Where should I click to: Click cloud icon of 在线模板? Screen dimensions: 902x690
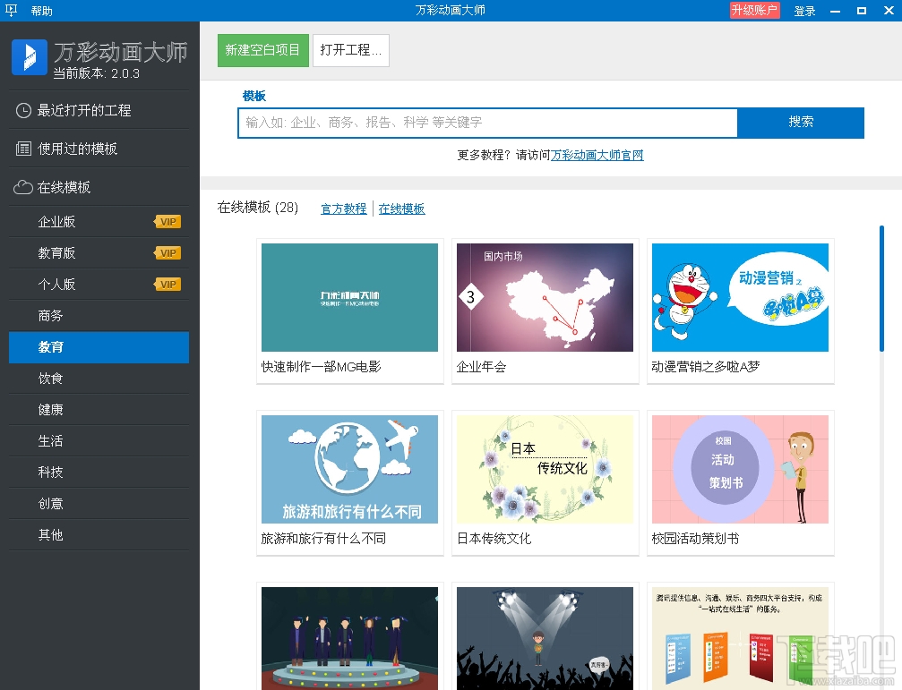click(x=23, y=187)
